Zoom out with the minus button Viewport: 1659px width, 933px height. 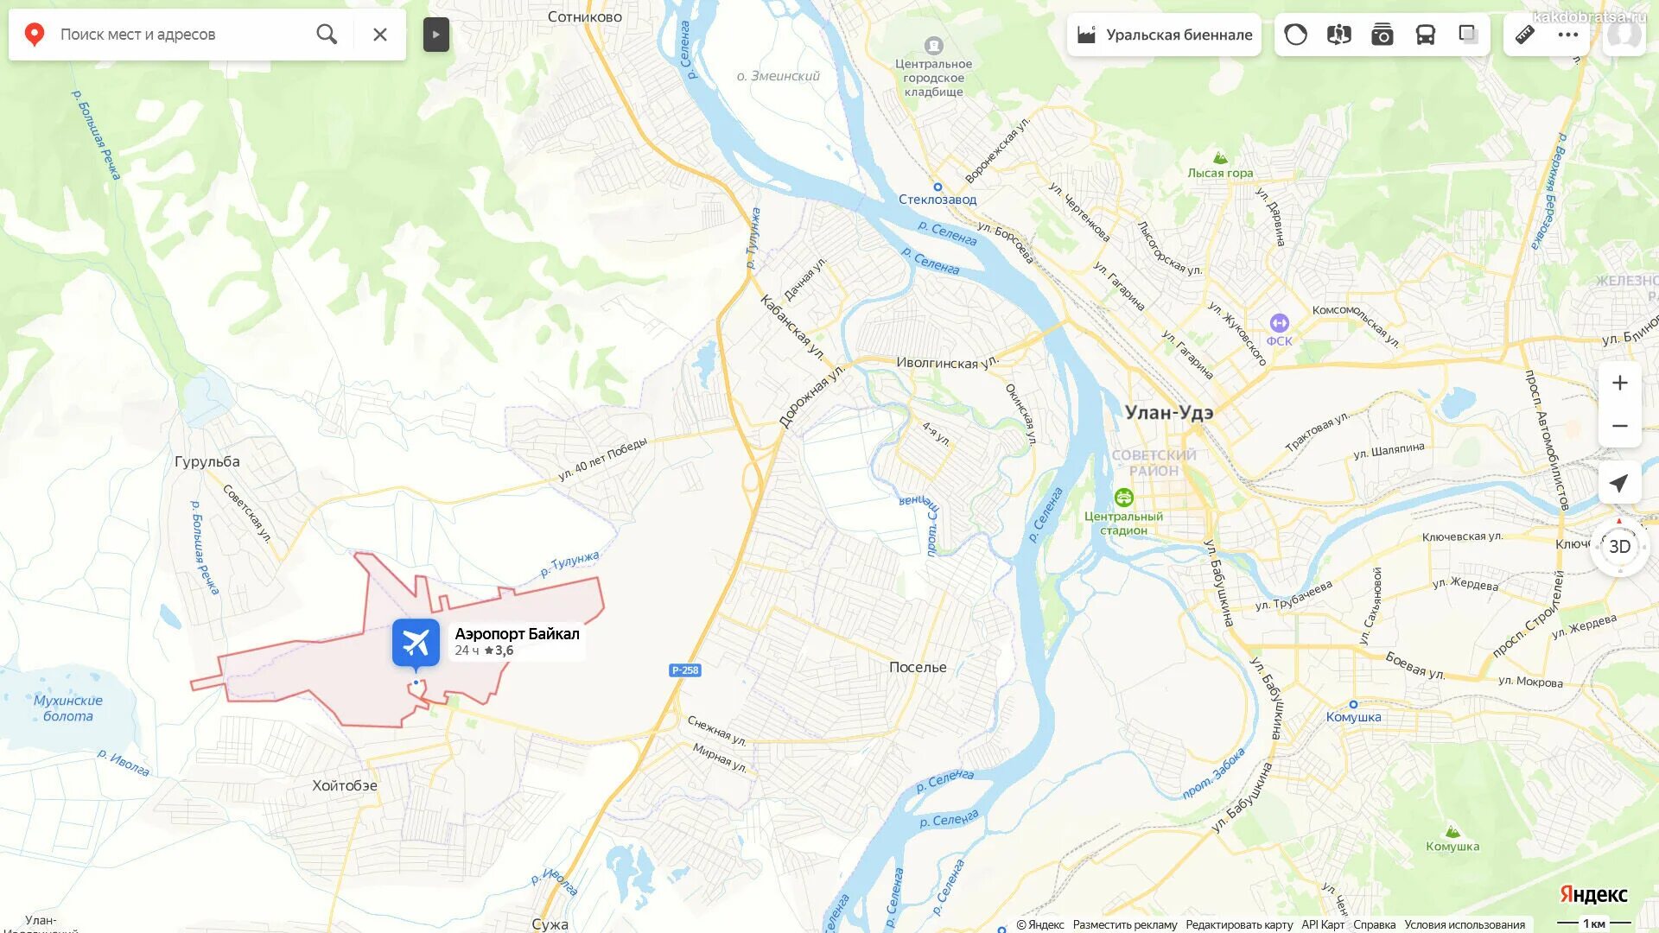1620,426
